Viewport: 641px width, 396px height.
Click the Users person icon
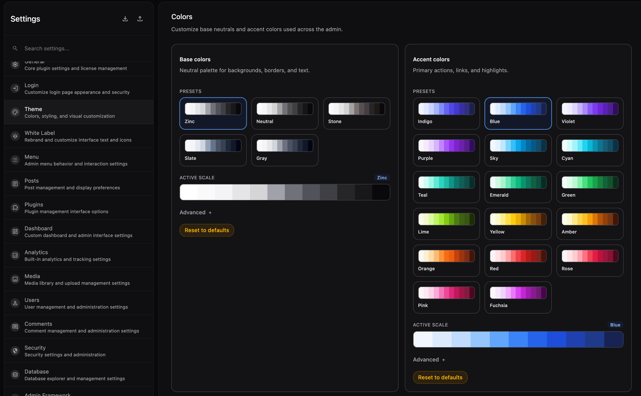click(x=15, y=303)
